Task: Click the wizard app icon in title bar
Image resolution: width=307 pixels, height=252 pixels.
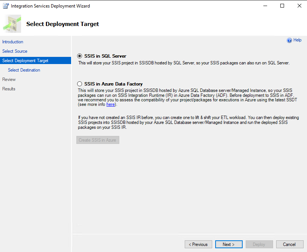Action: pyautogui.click(x=6, y=6)
